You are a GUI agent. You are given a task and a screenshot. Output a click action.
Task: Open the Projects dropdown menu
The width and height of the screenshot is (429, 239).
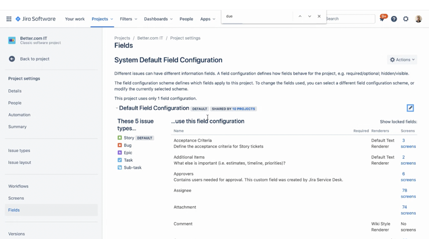tap(103, 19)
